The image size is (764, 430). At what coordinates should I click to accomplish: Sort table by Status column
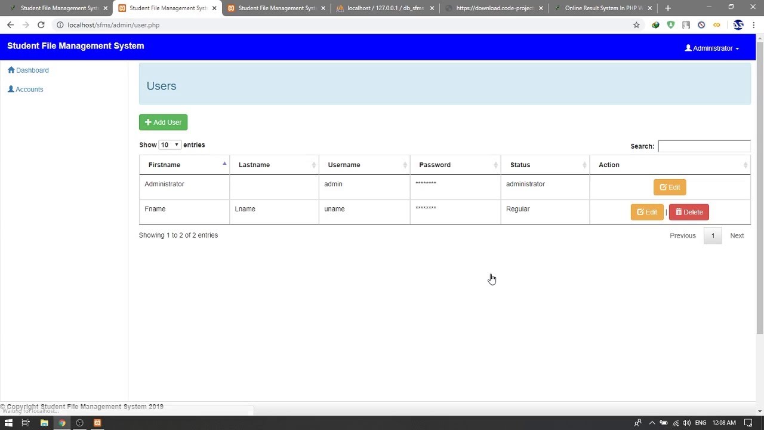pos(545,165)
